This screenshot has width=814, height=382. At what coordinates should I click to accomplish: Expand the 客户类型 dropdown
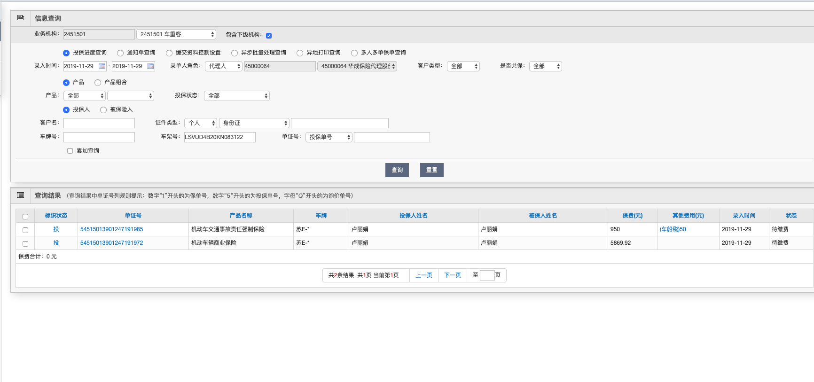pos(463,66)
